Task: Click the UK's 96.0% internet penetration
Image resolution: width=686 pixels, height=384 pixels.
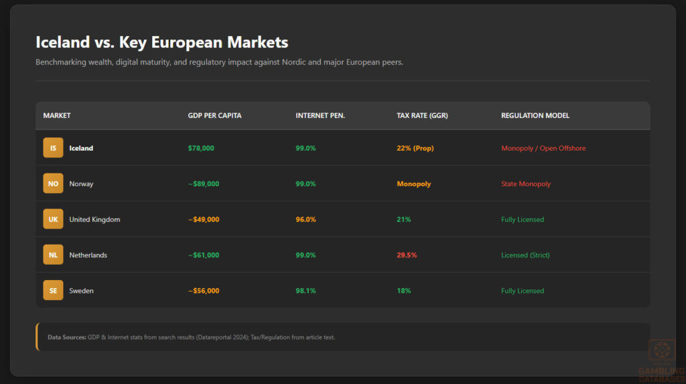Action: [305, 219]
